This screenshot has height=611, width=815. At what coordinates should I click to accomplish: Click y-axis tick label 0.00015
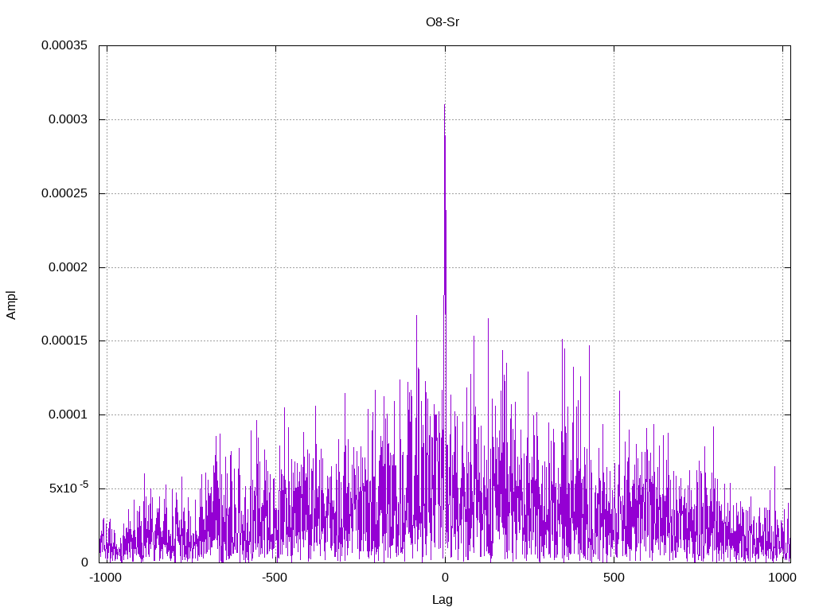(x=64, y=341)
